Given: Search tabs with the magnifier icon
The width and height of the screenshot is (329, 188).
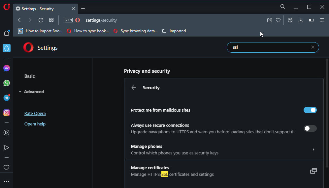Looking at the screenshot, I should coord(282,7).
